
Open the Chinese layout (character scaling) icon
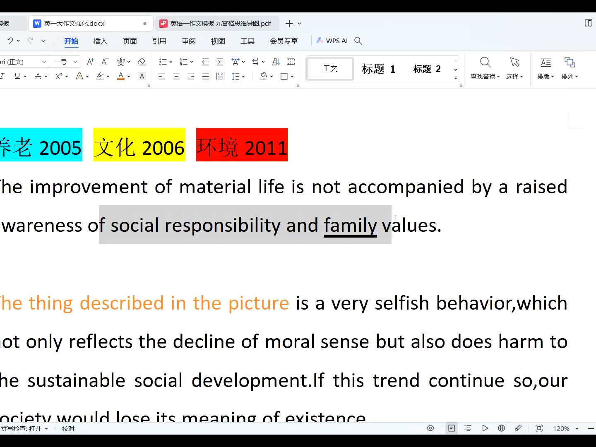pyautogui.click(x=236, y=62)
